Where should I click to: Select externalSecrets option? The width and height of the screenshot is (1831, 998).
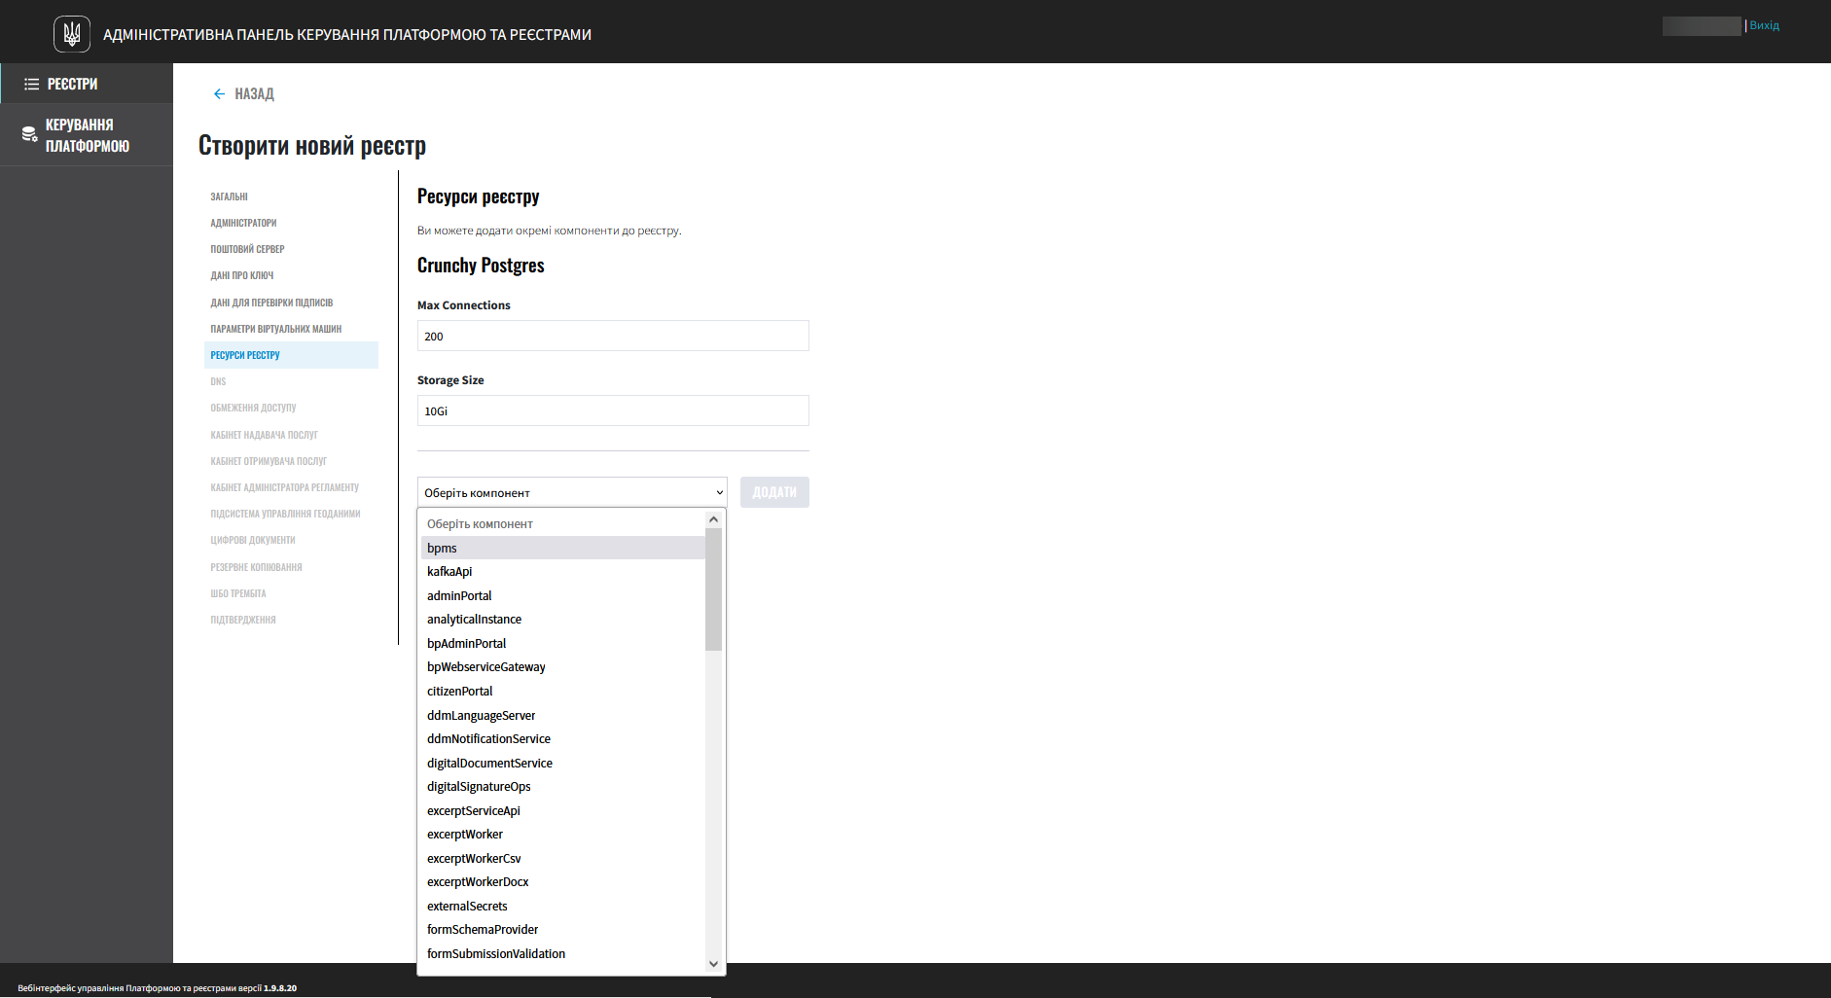[562, 906]
